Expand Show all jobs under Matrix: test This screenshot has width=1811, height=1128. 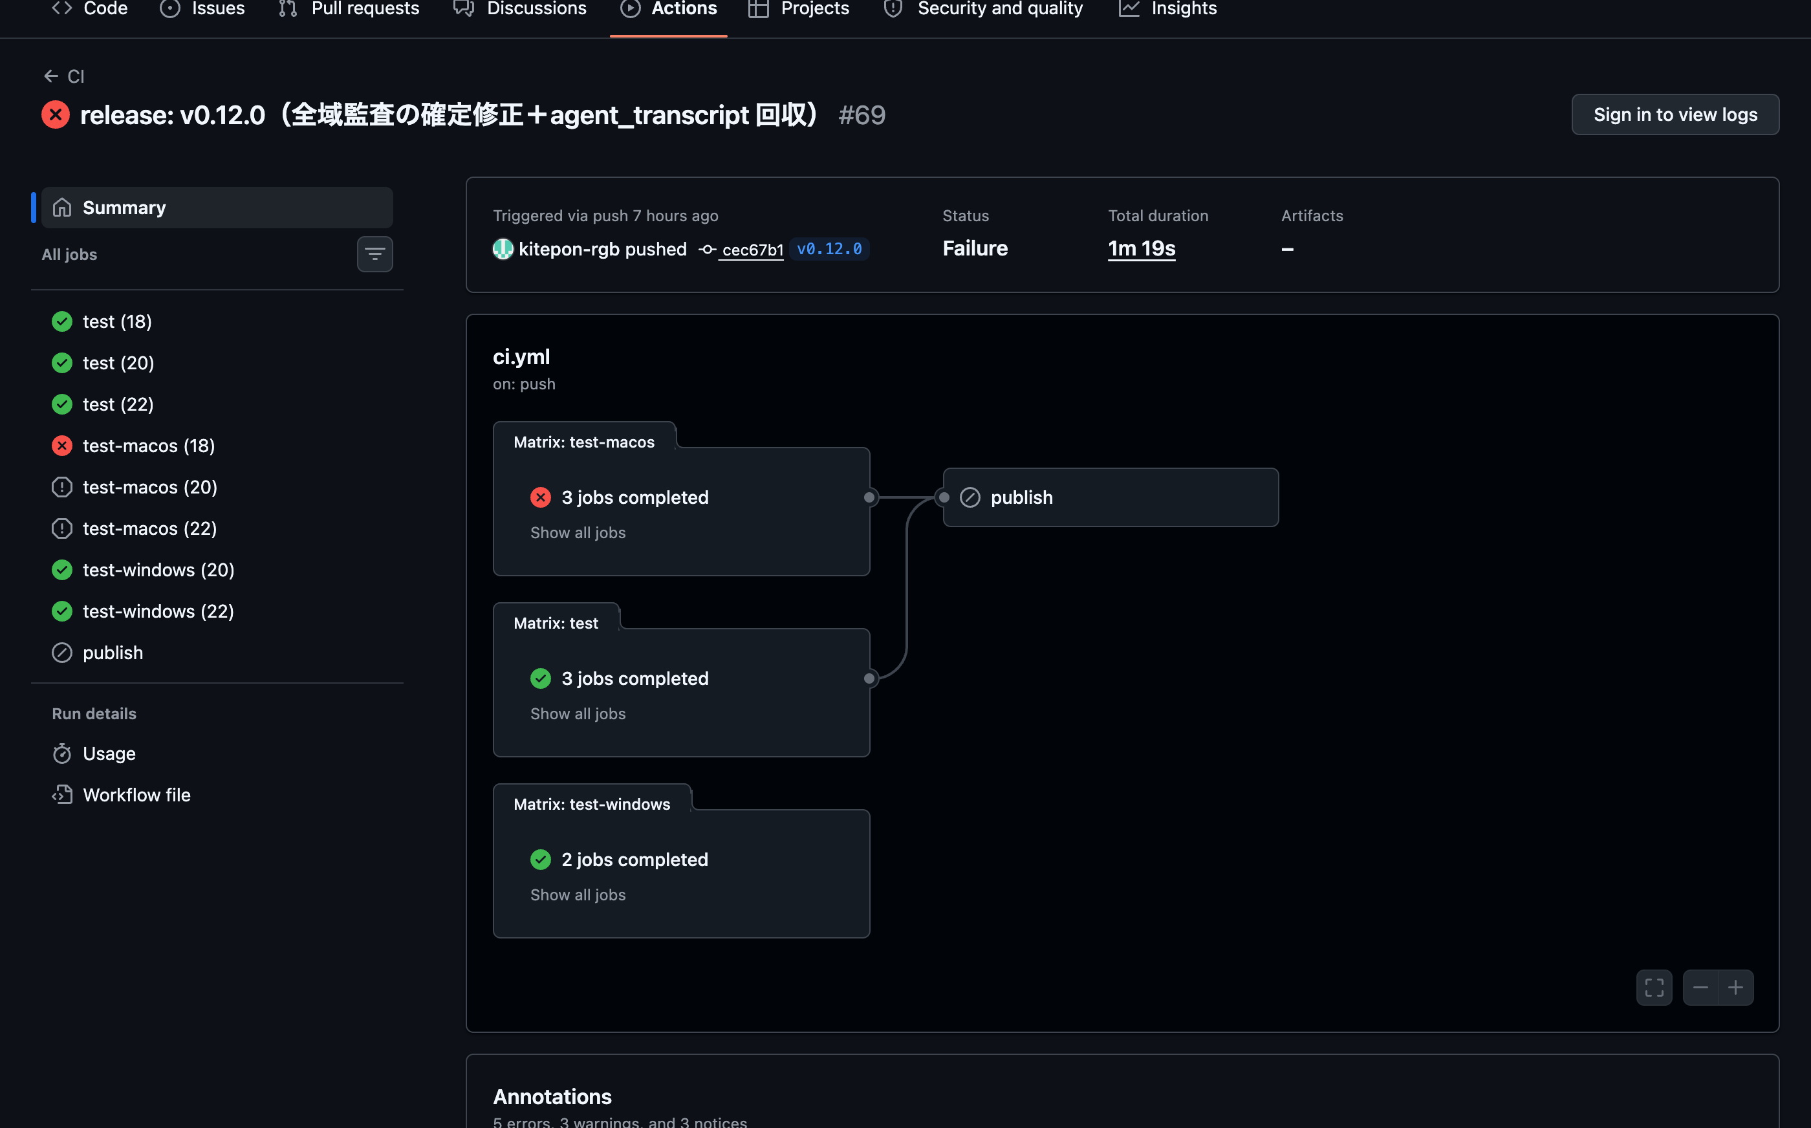[578, 714]
